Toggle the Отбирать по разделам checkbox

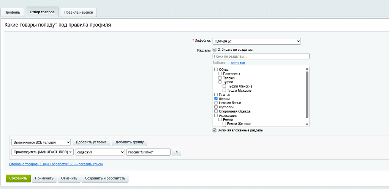pyautogui.click(x=215, y=50)
